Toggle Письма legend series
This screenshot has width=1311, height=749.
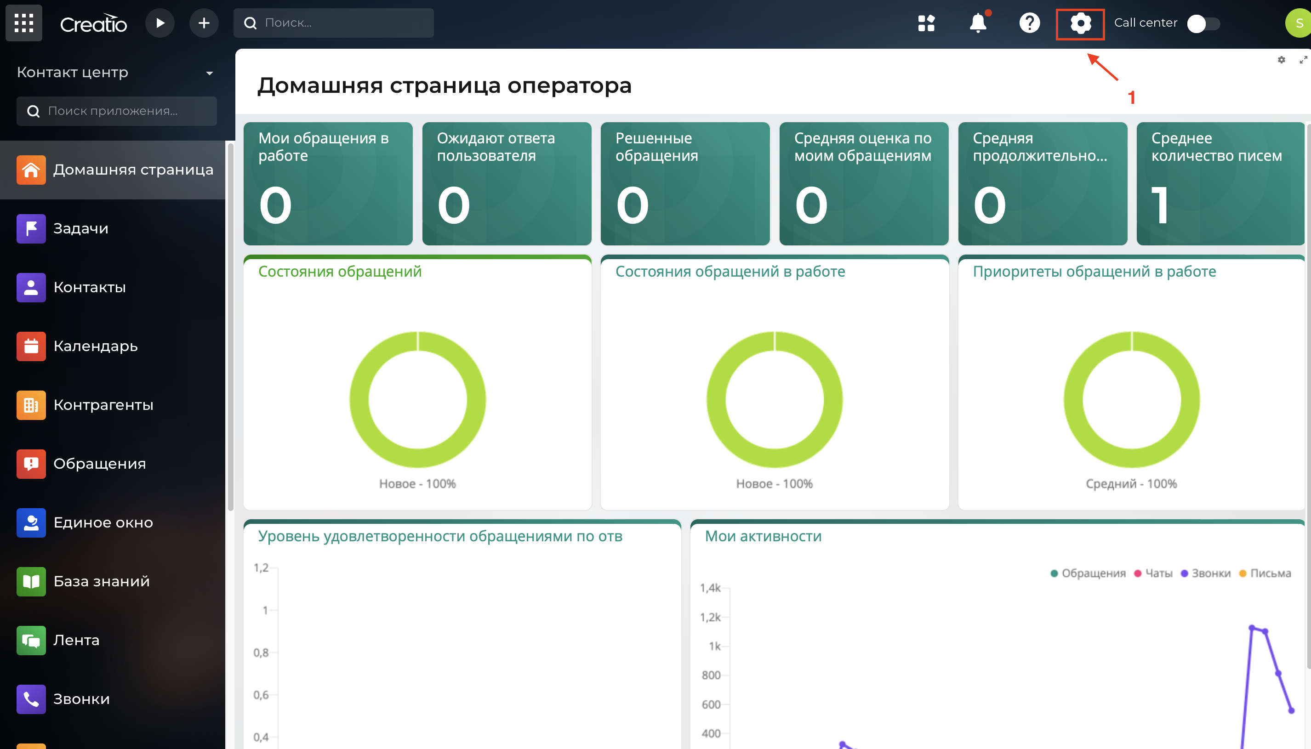coord(1265,573)
